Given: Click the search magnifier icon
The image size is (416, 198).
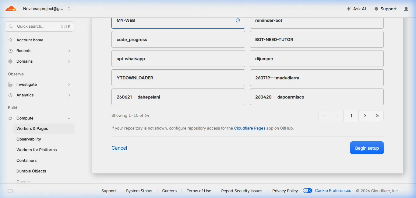Looking at the screenshot, I should (11, 26).
